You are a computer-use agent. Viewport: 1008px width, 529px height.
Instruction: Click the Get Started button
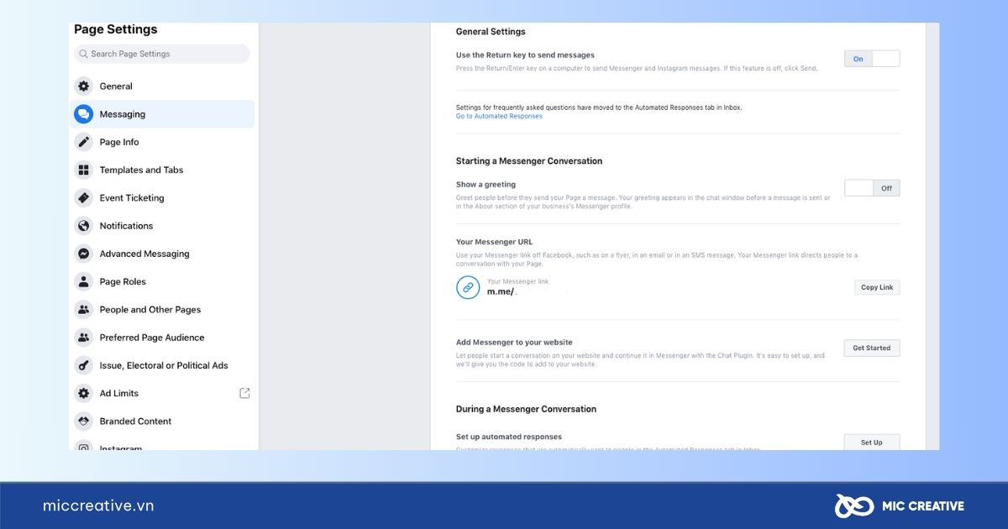click(x=872, y=348)
